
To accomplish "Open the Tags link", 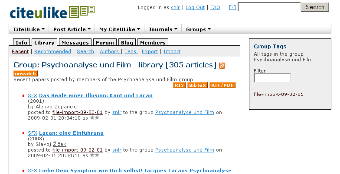I will click(130, 52).
